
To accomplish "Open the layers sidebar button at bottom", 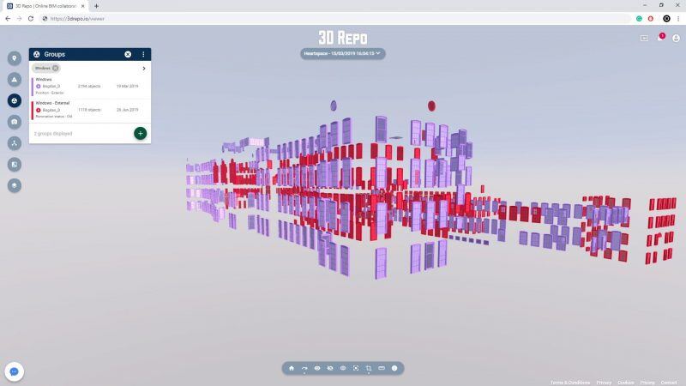I will coord(15,185).
